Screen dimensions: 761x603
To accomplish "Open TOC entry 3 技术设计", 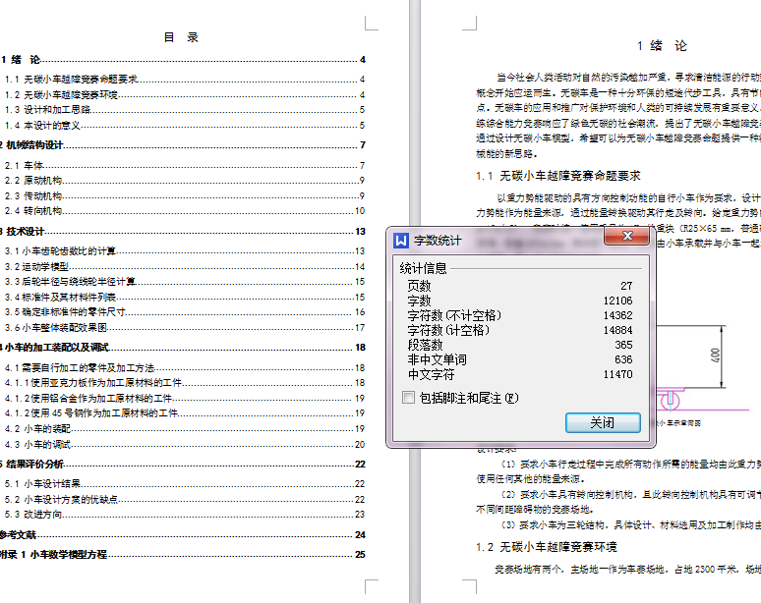I will [183, 231].
